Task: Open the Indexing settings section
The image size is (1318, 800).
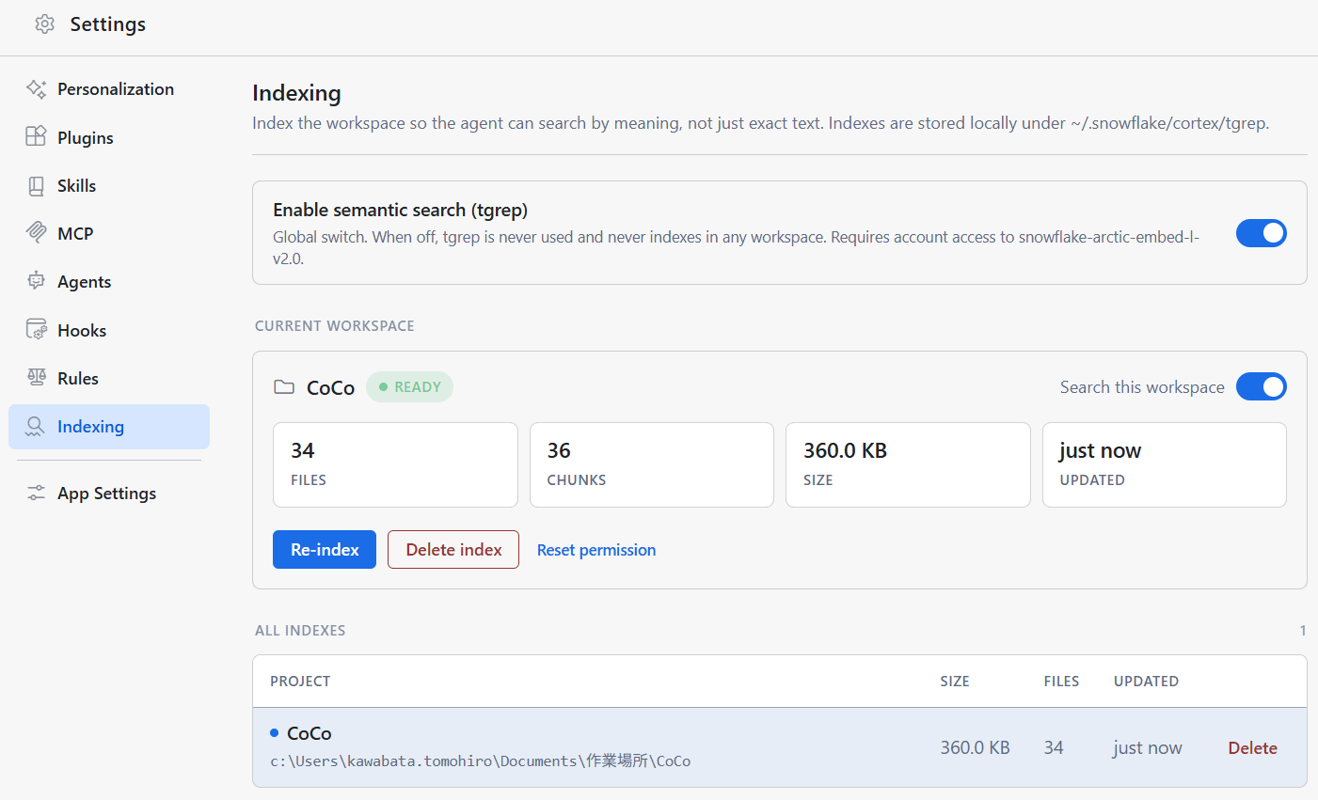Action: pos(109,427)
